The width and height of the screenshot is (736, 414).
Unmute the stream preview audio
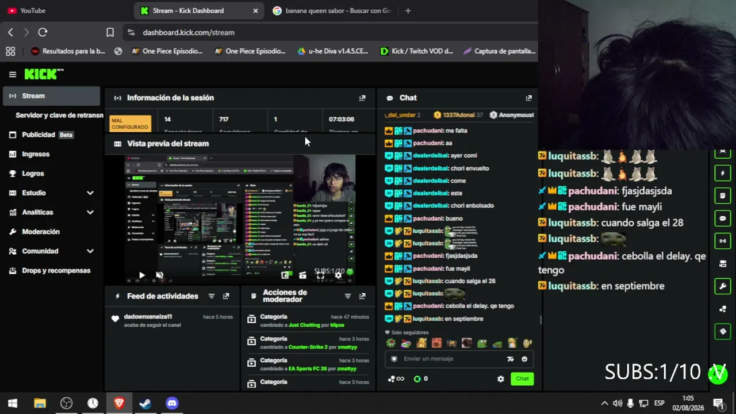(160, 275)
